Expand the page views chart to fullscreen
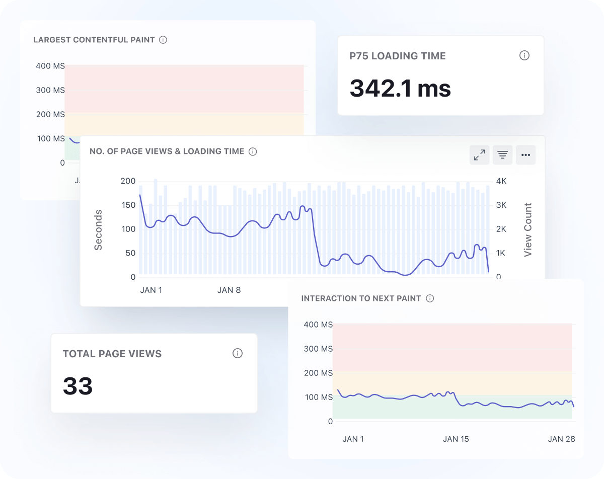 coord(479,155)
